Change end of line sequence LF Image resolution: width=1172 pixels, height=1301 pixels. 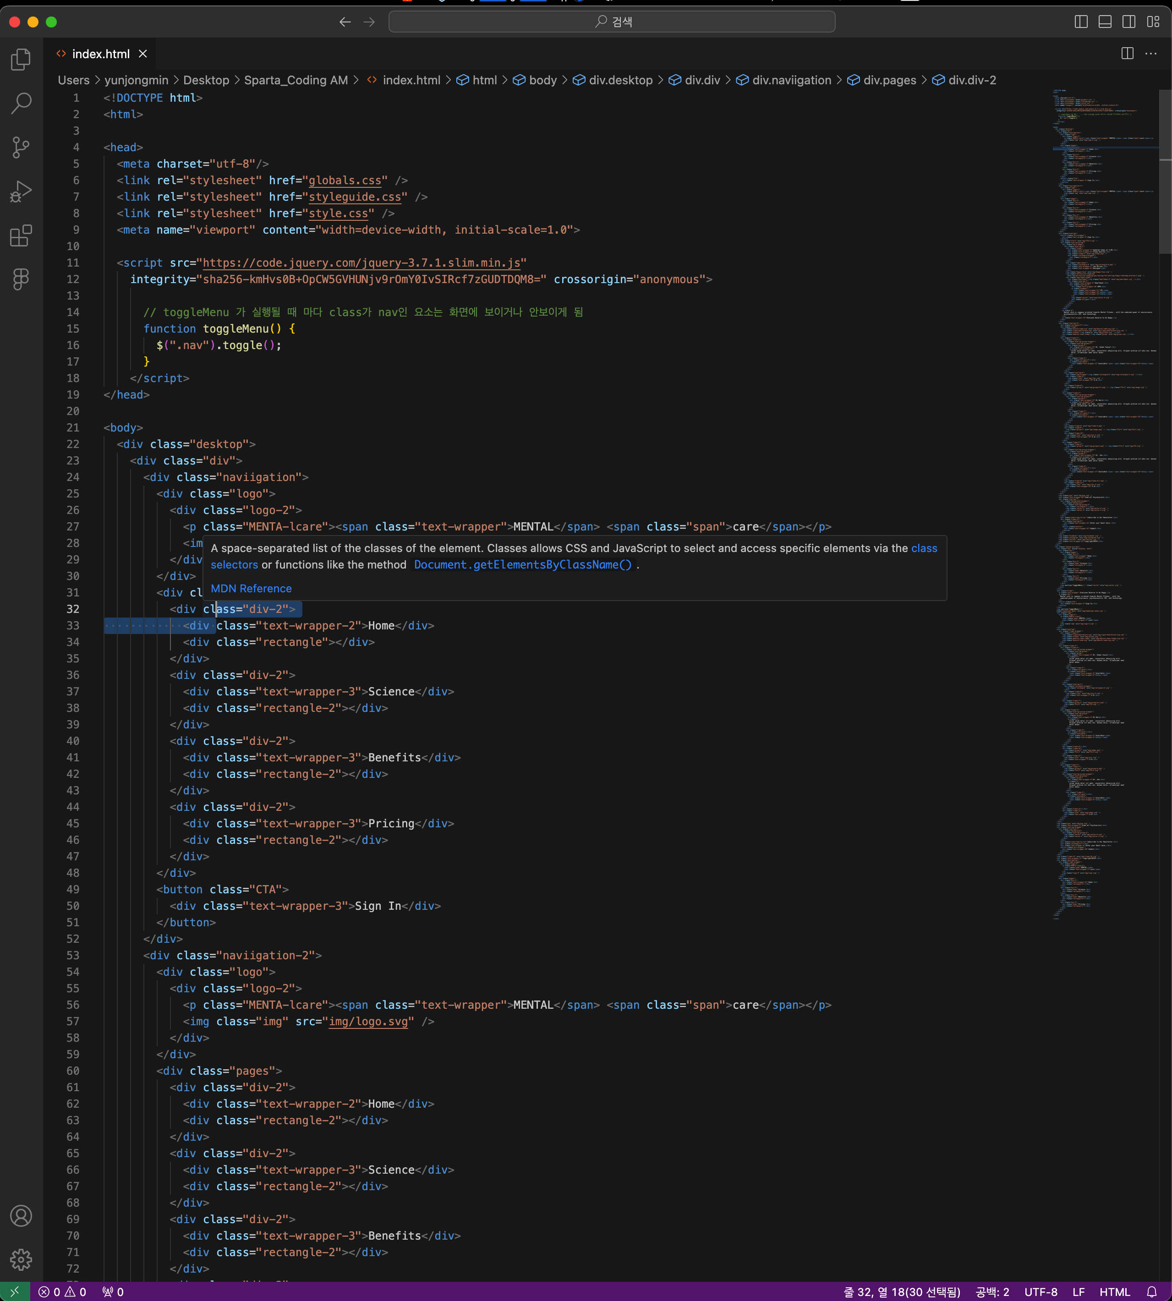[x=1079, y=1291]
